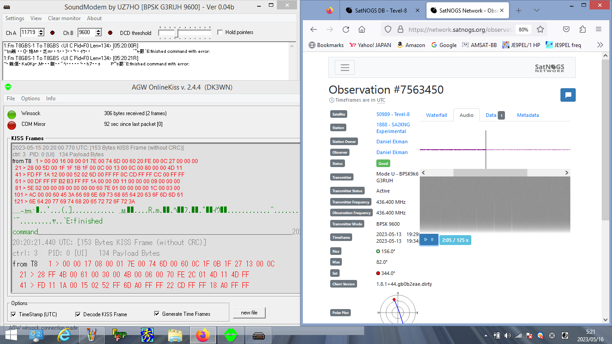This screenshot has width=612, height=344.
Task: Open File Explorer from the taskbar
Action: tap(175, 335)
